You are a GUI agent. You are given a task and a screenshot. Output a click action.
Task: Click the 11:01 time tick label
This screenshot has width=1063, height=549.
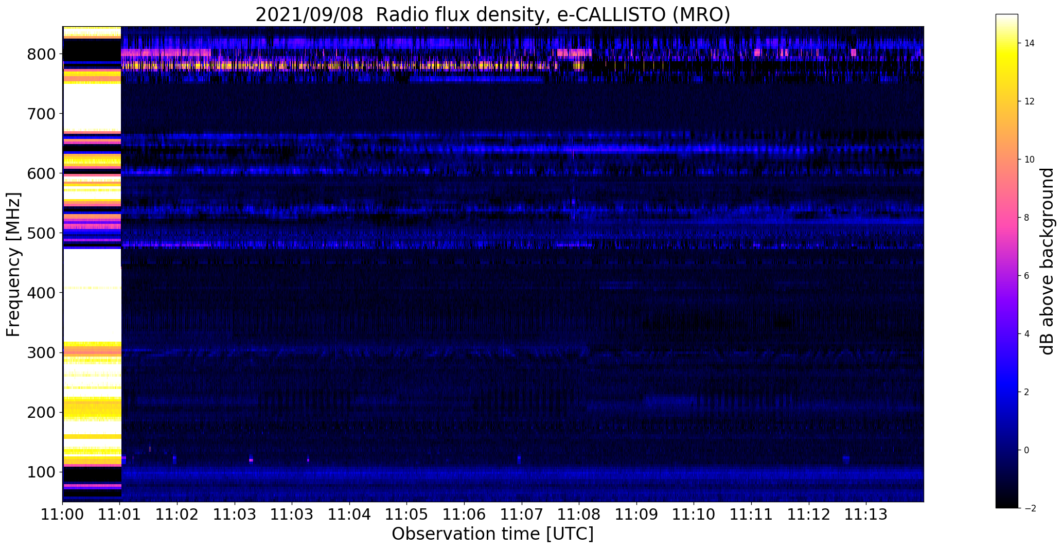click(x=120, y=514)
